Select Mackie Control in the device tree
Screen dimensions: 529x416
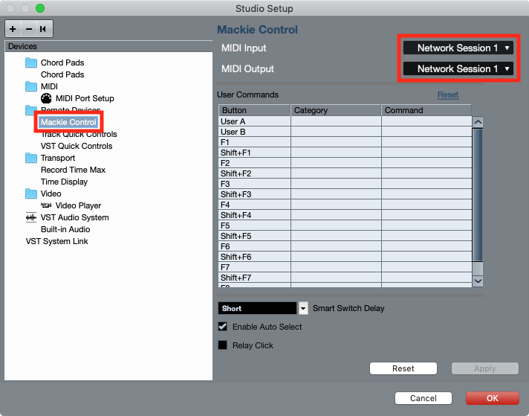[68, 122]
